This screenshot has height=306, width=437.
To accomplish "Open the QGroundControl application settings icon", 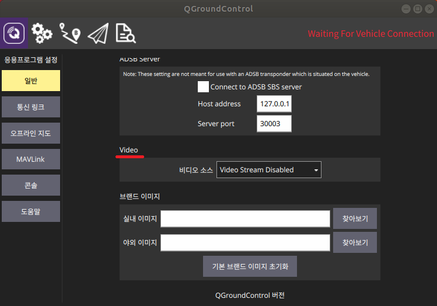I will [14, 33].
